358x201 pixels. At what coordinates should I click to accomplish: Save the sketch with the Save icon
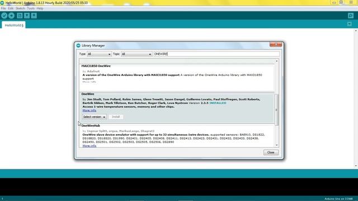(x=34, y=16)
